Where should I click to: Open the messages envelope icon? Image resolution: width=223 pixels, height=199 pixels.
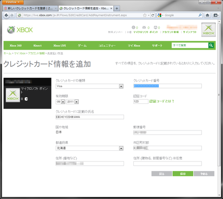(x=144, y=27)
